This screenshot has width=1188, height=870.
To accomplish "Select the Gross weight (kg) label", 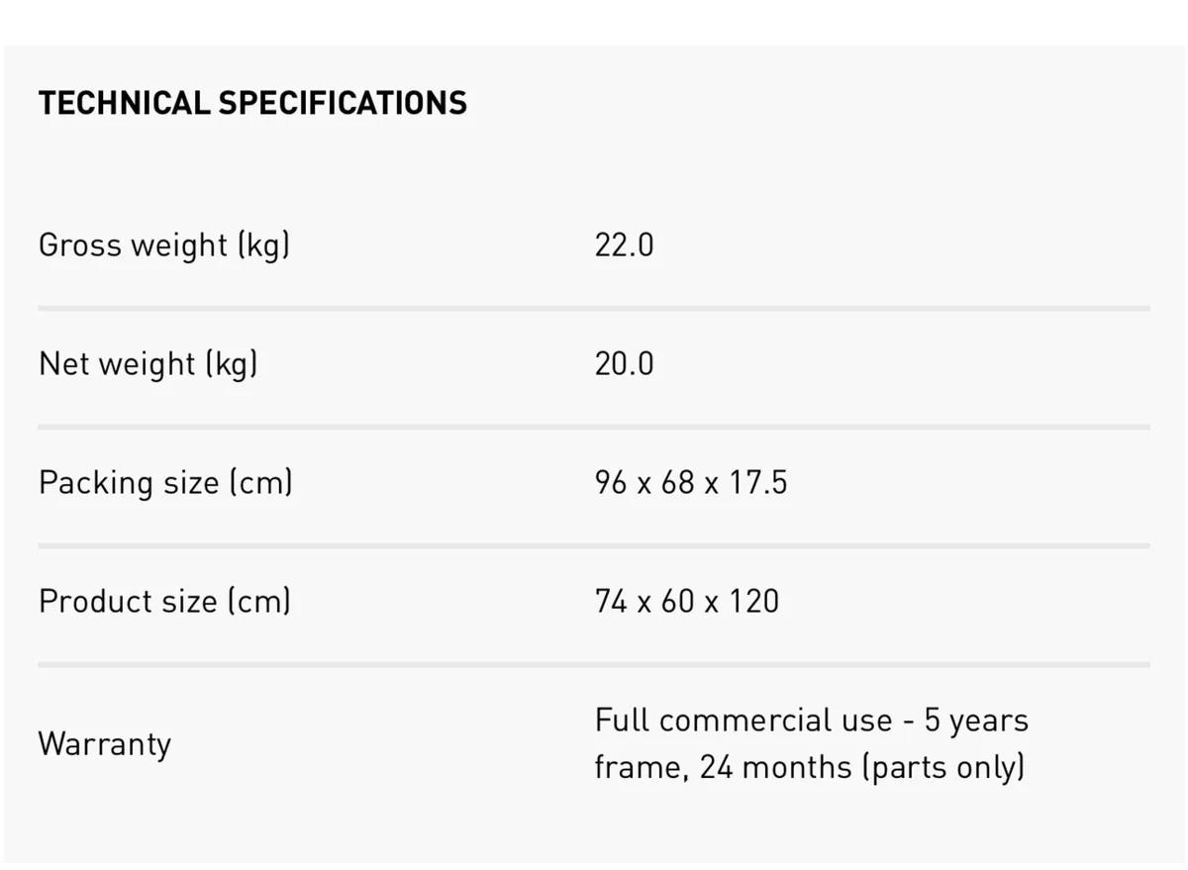I will [x=164, y=244].
